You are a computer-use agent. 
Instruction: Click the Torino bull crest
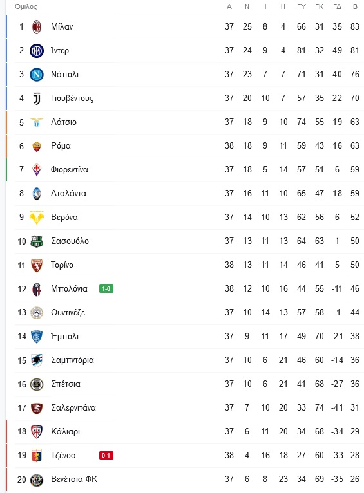(x=37, y=265)
